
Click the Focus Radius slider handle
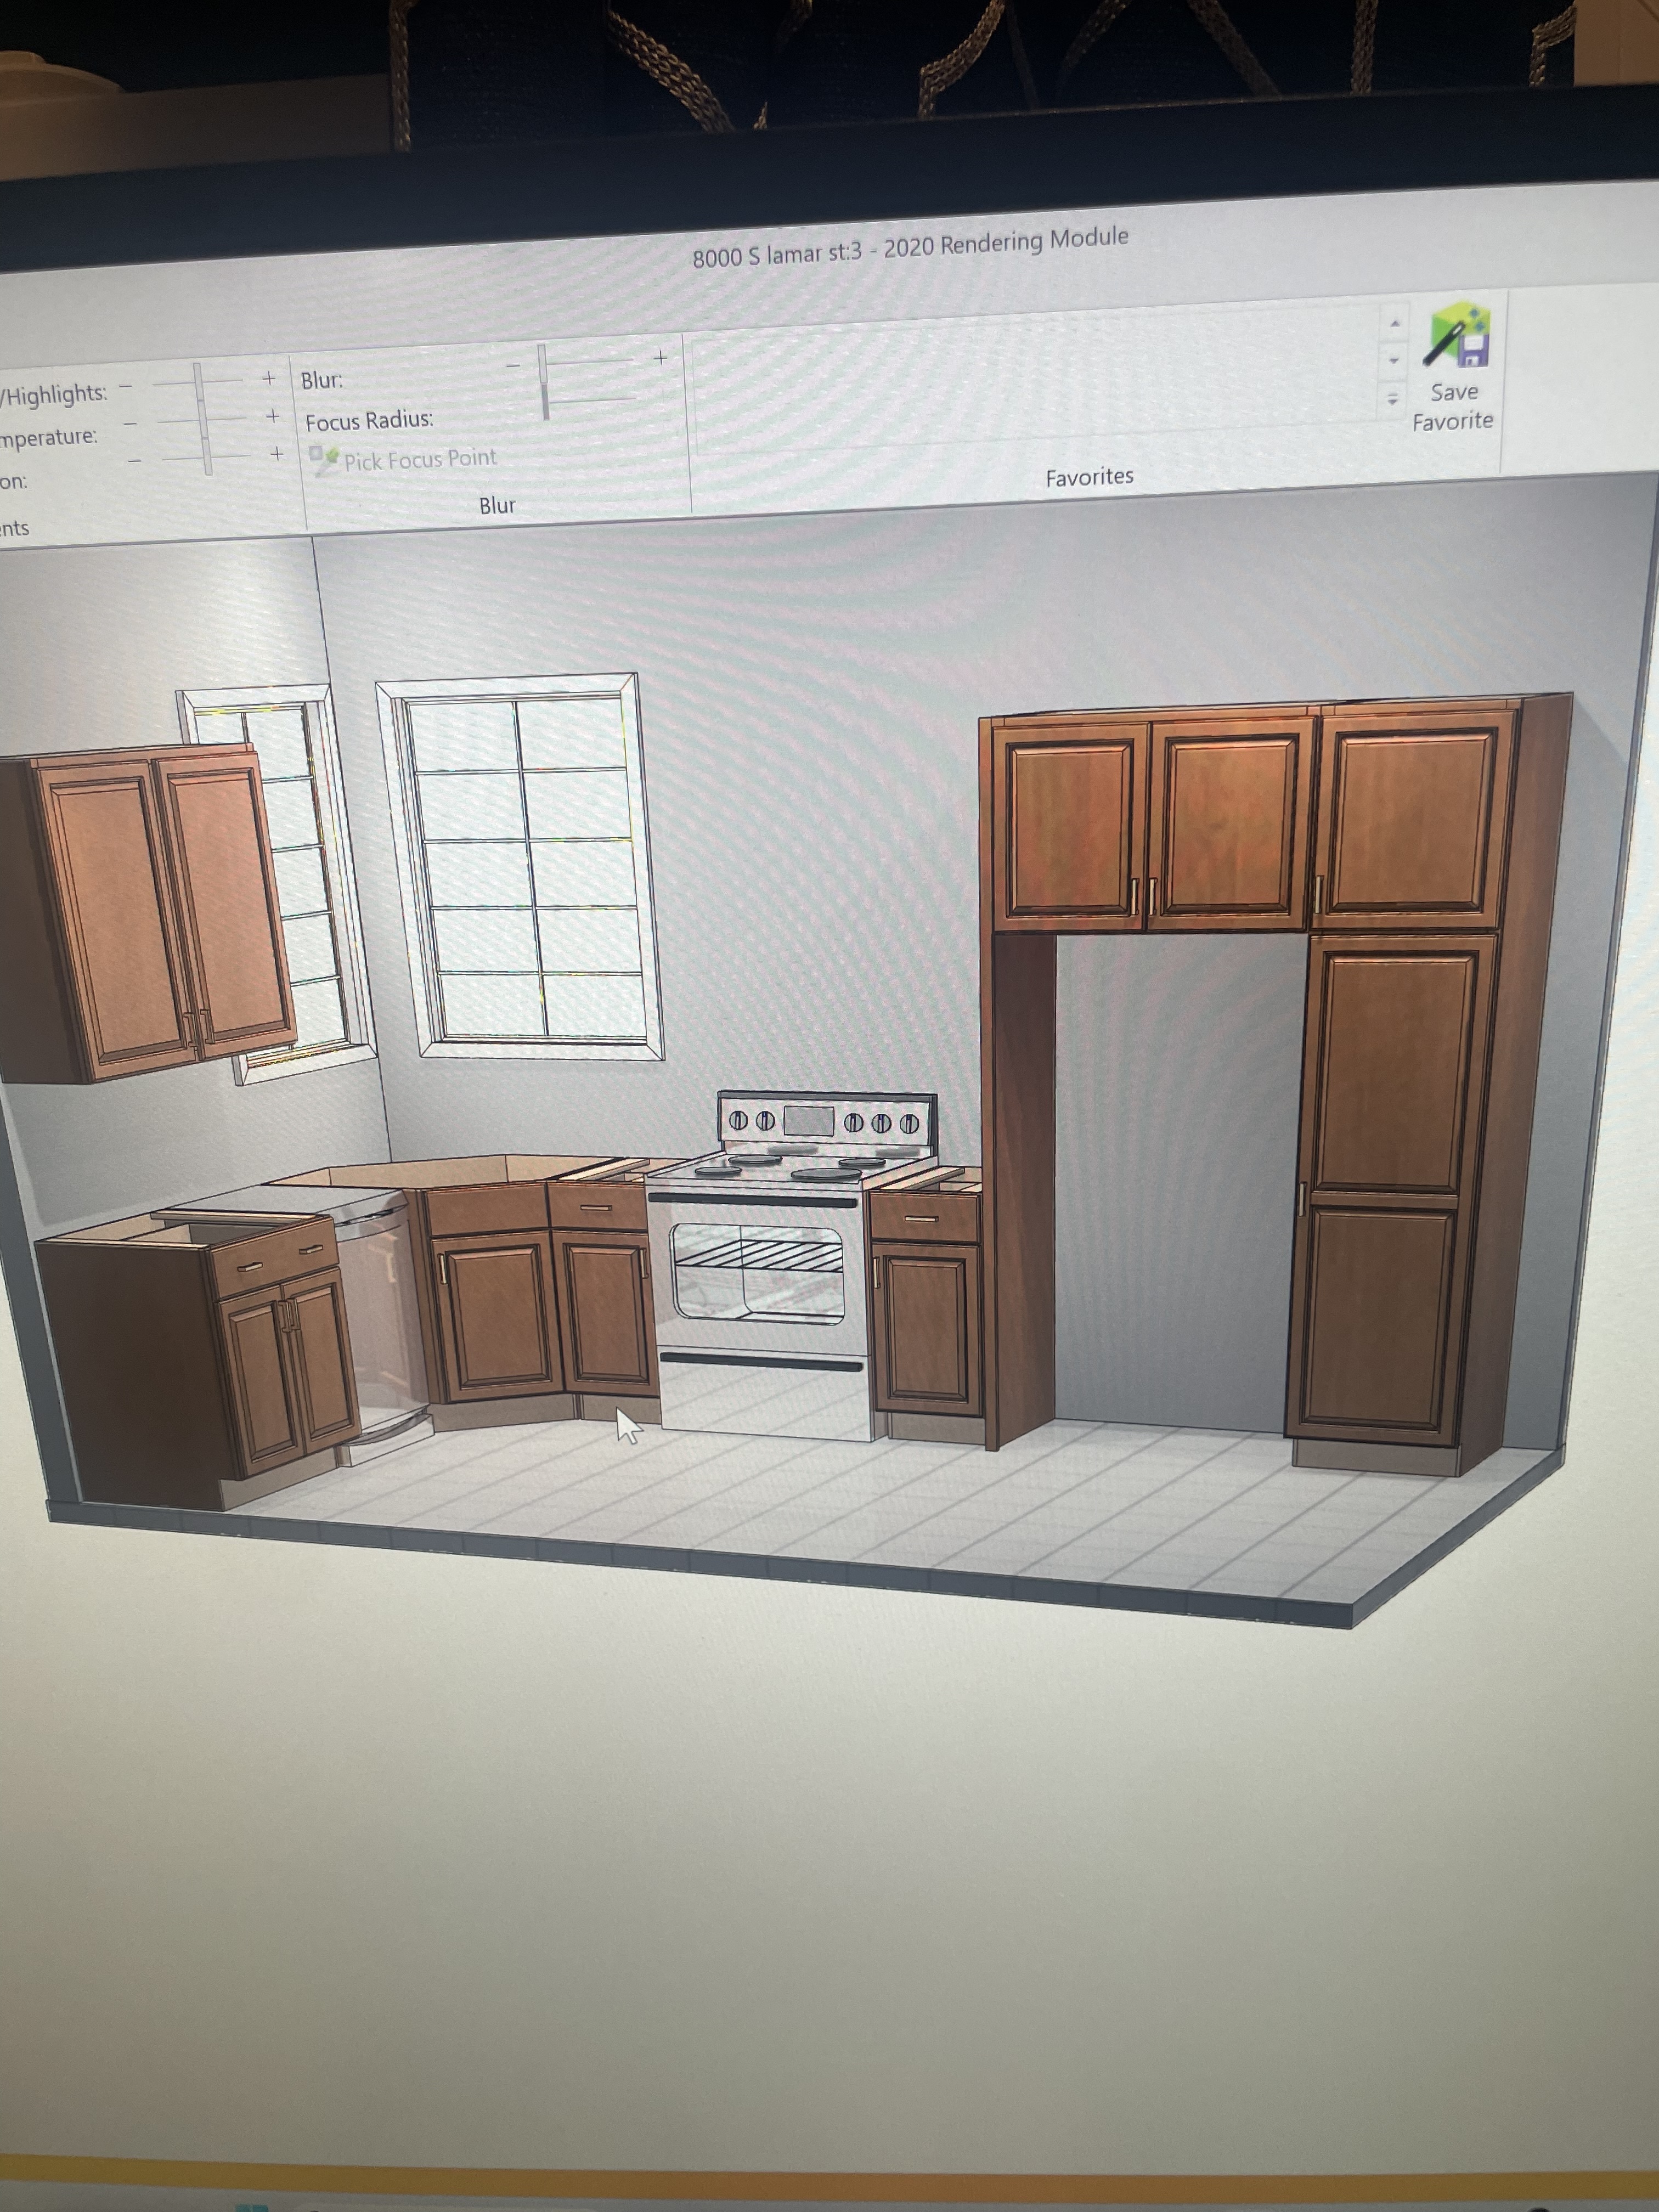click(x=545, y=401)
